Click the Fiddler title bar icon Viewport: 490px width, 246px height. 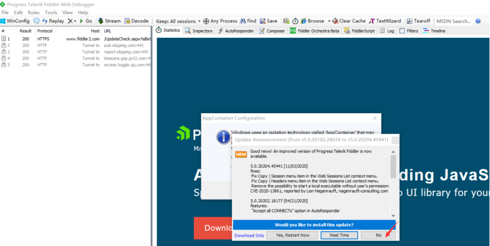3,4
